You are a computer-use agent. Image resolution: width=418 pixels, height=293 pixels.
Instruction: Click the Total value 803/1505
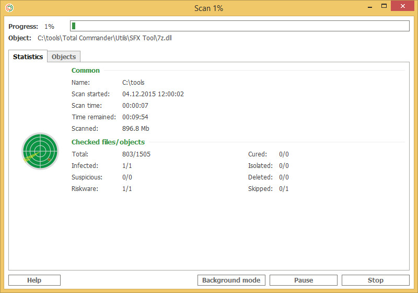[136, 154]
